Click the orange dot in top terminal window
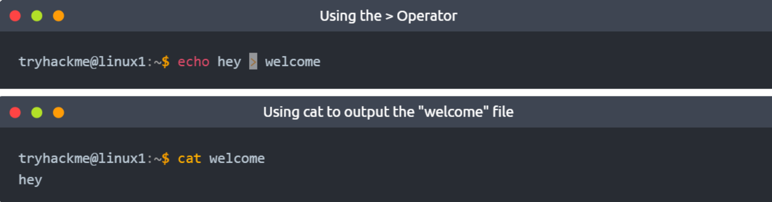 pos(58,16)
